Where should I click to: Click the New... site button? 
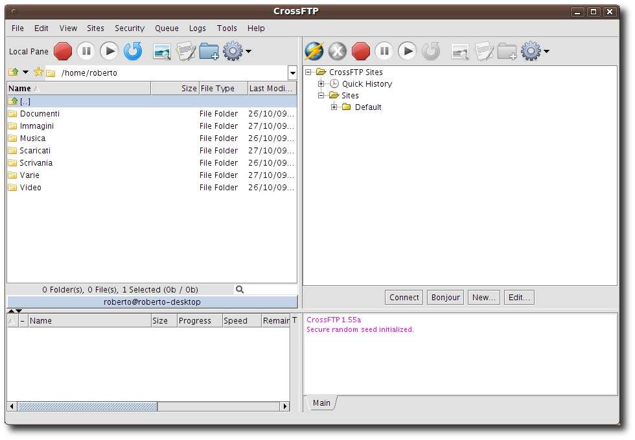coord(484,297)
